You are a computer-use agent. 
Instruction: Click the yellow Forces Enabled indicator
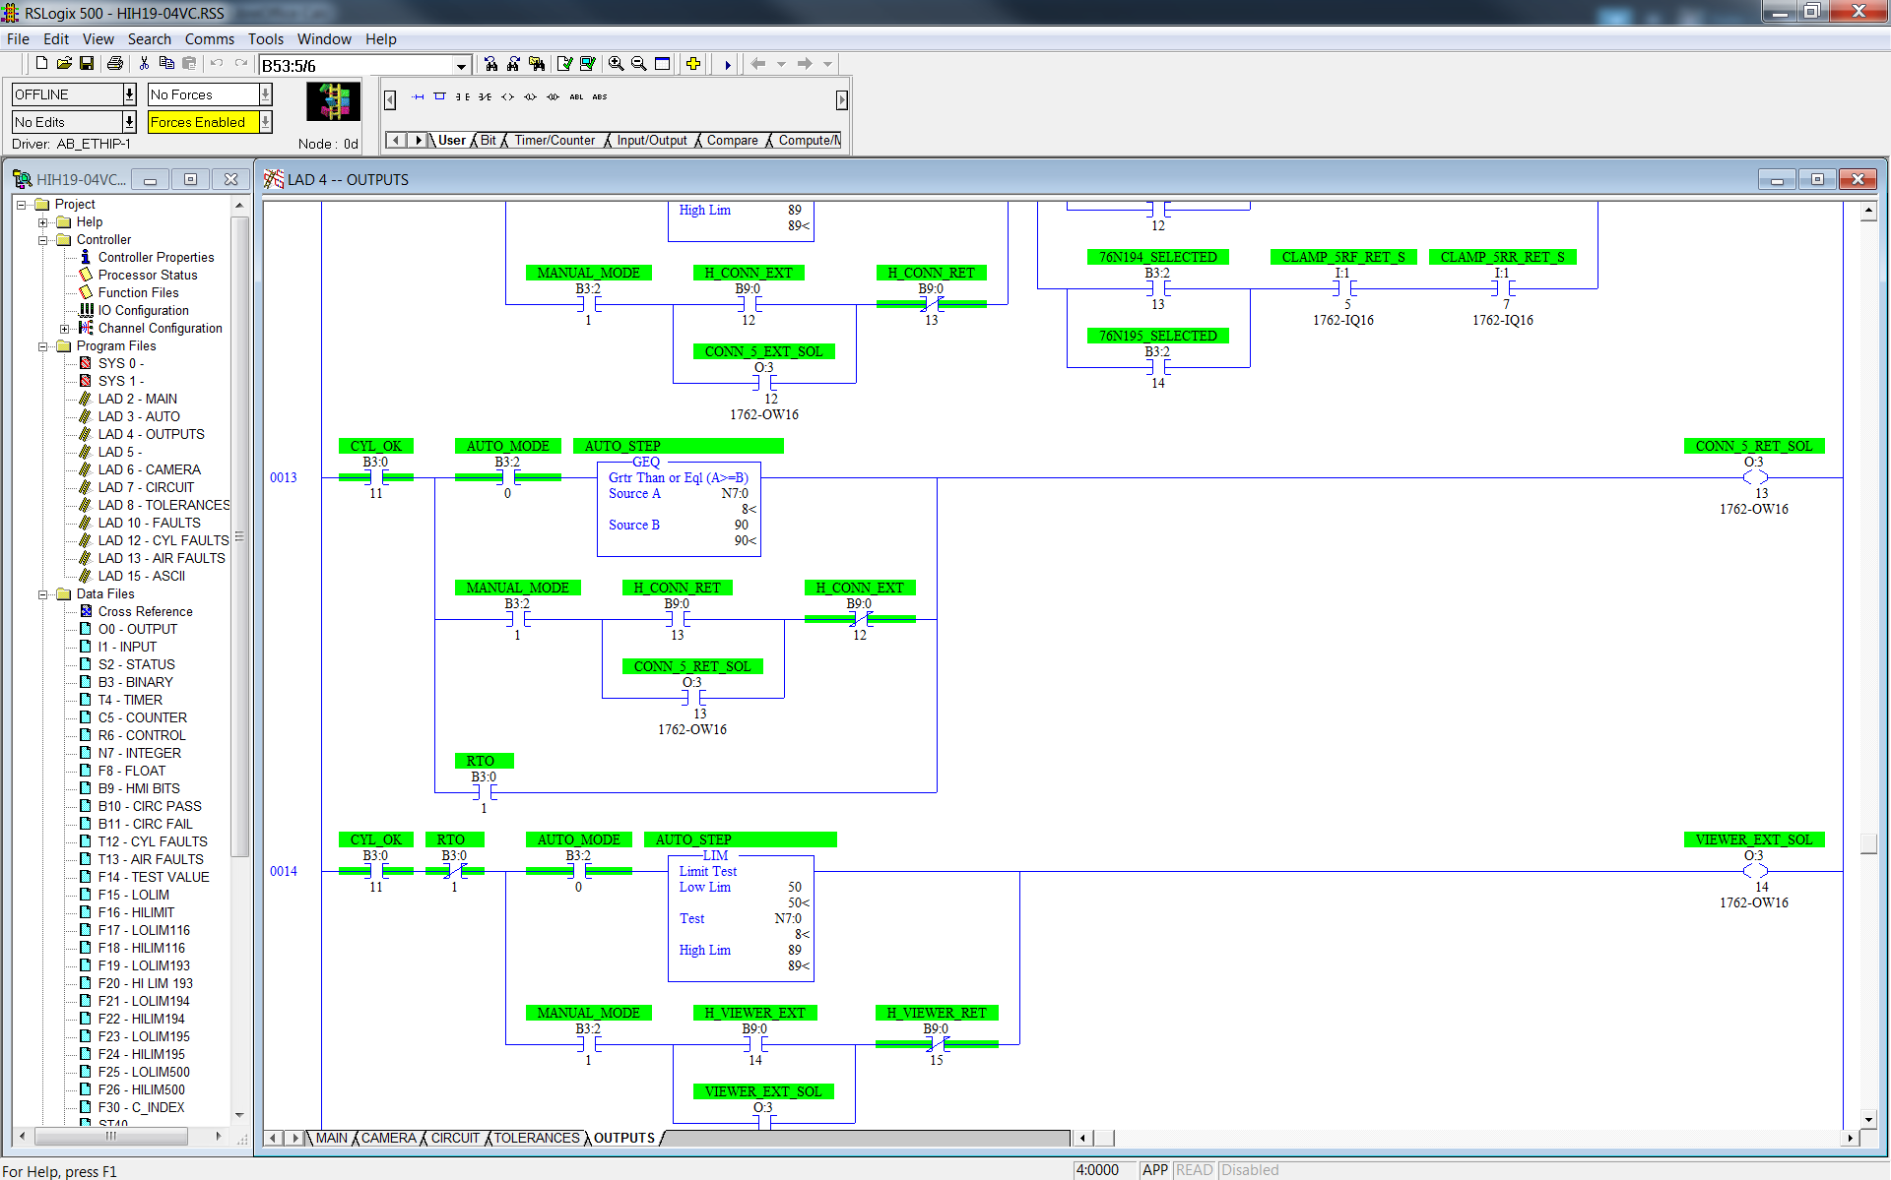pos(197,122)
